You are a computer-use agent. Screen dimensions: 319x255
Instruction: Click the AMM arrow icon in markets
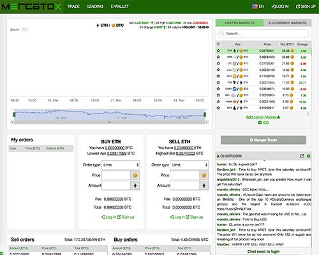click(x=234, y=101)
